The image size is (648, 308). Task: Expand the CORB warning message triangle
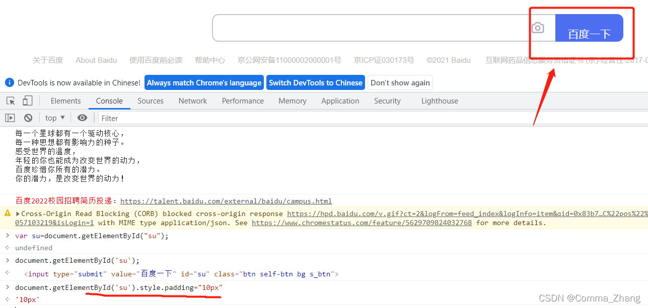pos(18,214)
